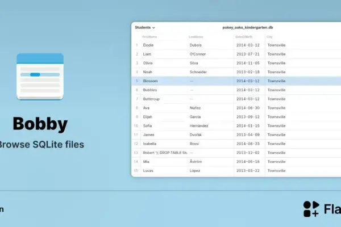The width and height of the screenshot is (341, 227).
Task: Select the highlighted 'Blossom' cell
Action: (x=150, y=81)
